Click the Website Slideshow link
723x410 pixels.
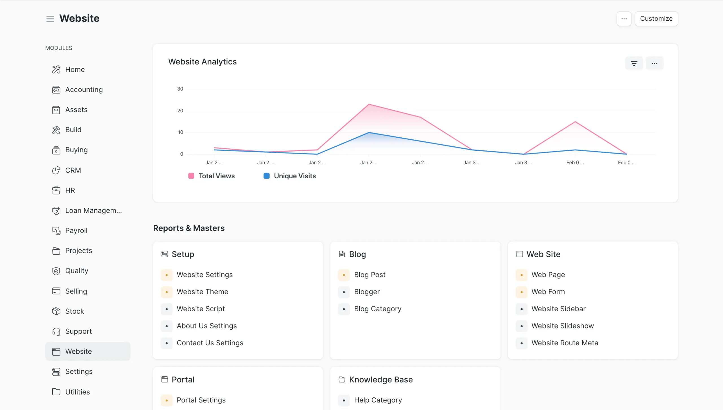[562, 326]
